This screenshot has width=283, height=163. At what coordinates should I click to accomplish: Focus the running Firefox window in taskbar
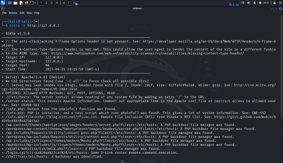point(64,3)
